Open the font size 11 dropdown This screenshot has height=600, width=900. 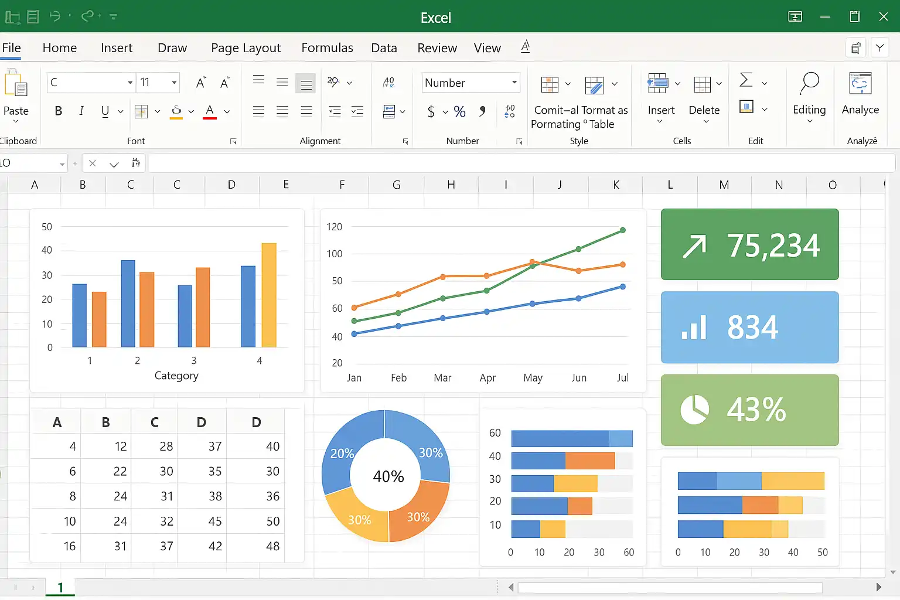(x=174, y=83)
